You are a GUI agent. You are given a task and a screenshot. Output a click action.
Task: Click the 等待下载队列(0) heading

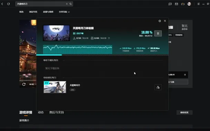(x=51, y=60)
